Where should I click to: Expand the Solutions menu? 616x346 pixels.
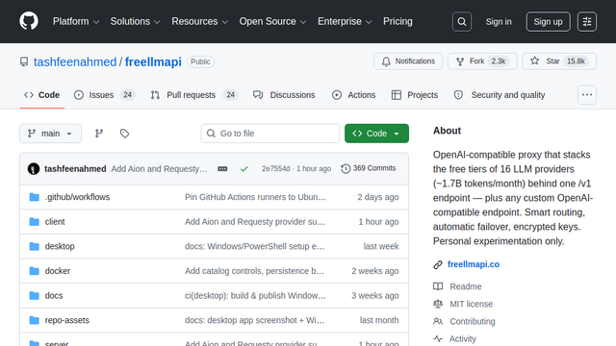click(135, 21)
